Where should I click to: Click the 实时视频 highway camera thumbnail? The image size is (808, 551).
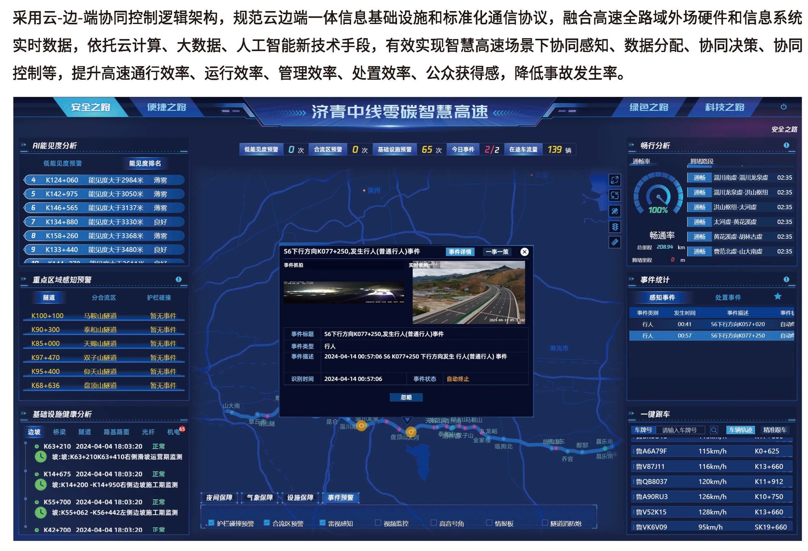(468, 292)
